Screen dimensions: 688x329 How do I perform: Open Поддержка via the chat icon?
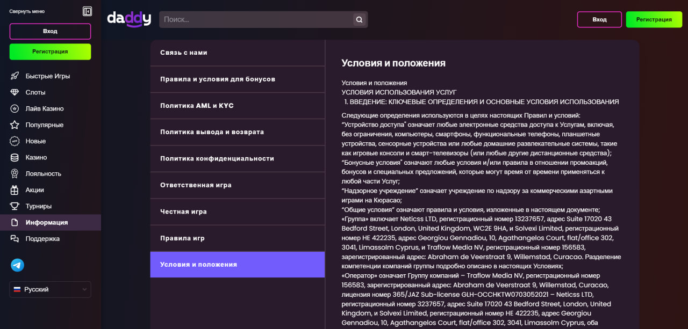click(x=14, y=238)
